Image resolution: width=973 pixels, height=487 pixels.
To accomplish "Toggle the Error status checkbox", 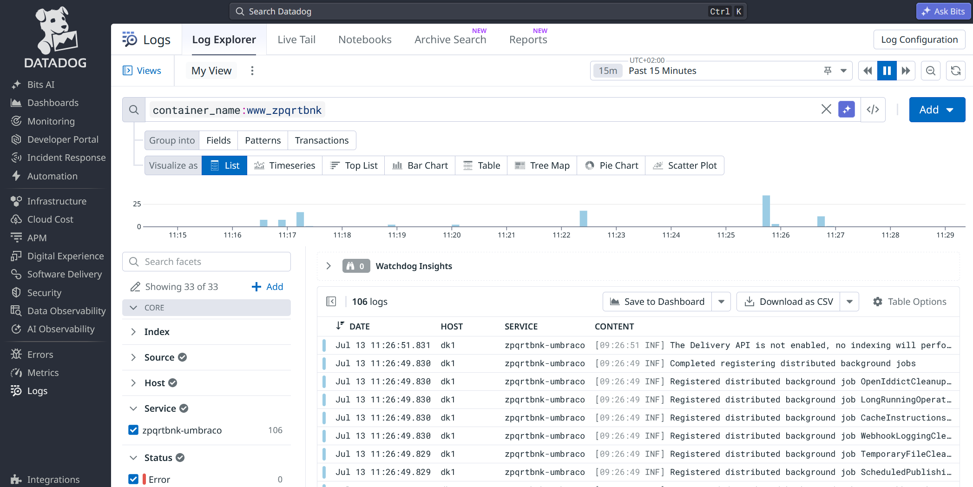I will point(133,479).
